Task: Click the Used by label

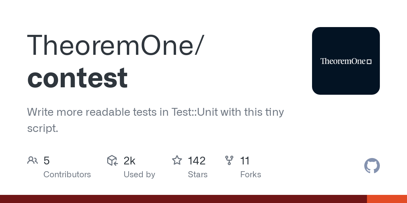Action: (139, 175)
